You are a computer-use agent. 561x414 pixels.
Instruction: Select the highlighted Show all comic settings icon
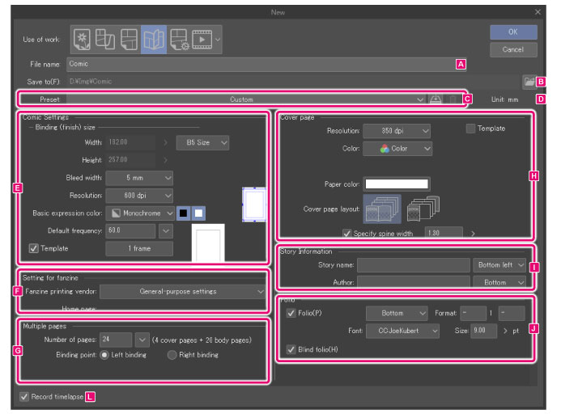pos(154,40)
